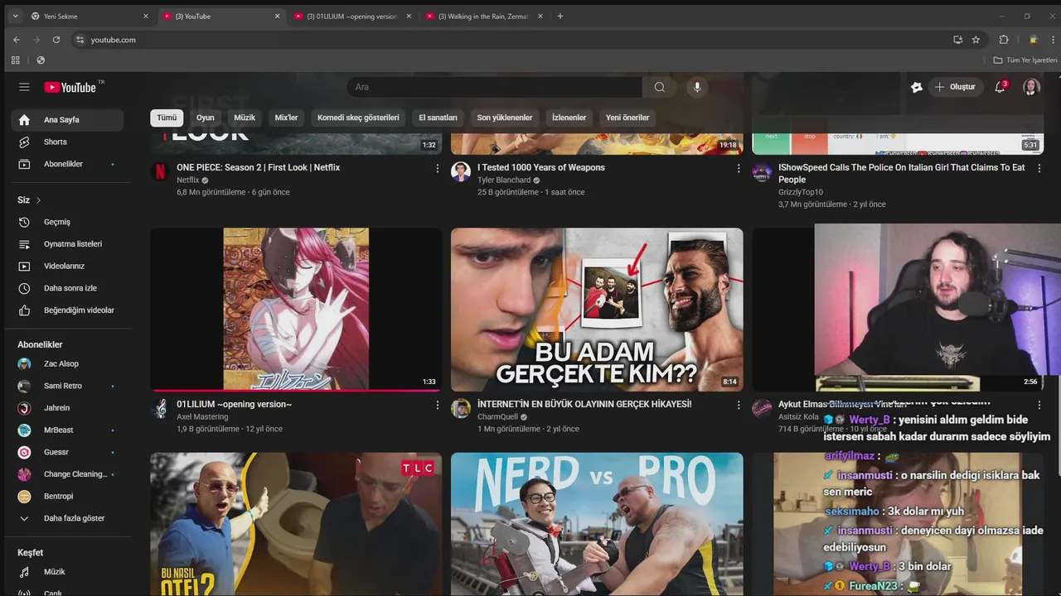Open Axel Mastering channel avatar
The height and width of the screenshot is (596, 1061).
pos(160,408)
